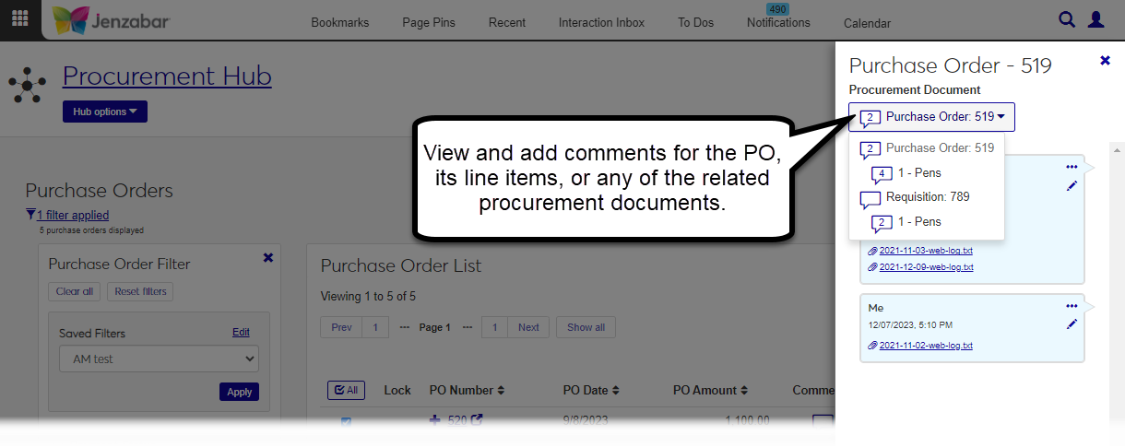The image size is (1125, 447).
Task: Click the Jenzabar logo
Action: (x=111, y=20)
